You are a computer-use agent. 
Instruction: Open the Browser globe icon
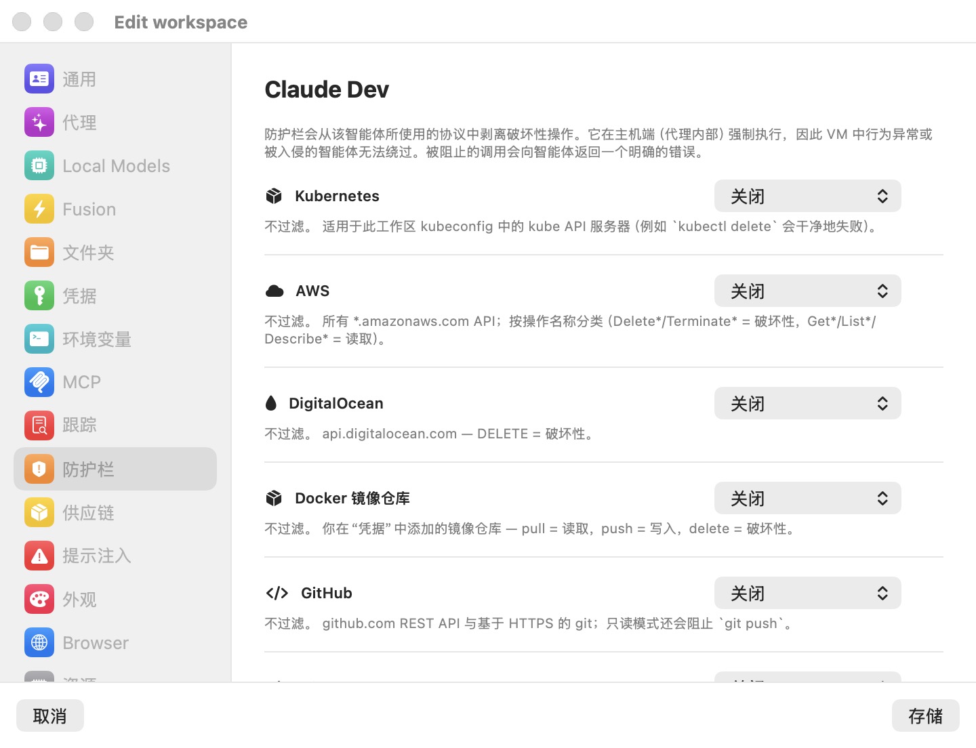39,642
